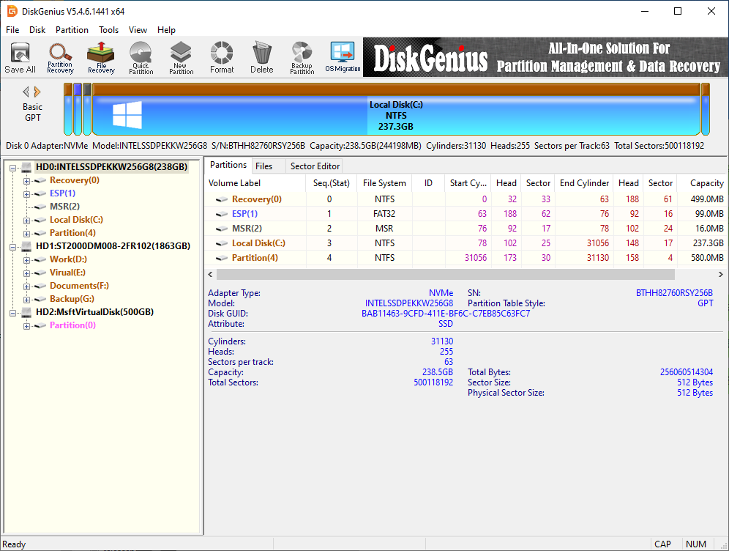This screenshot has height=551, width=729.
Task: Open the Help menu
Action: point(166,30)
